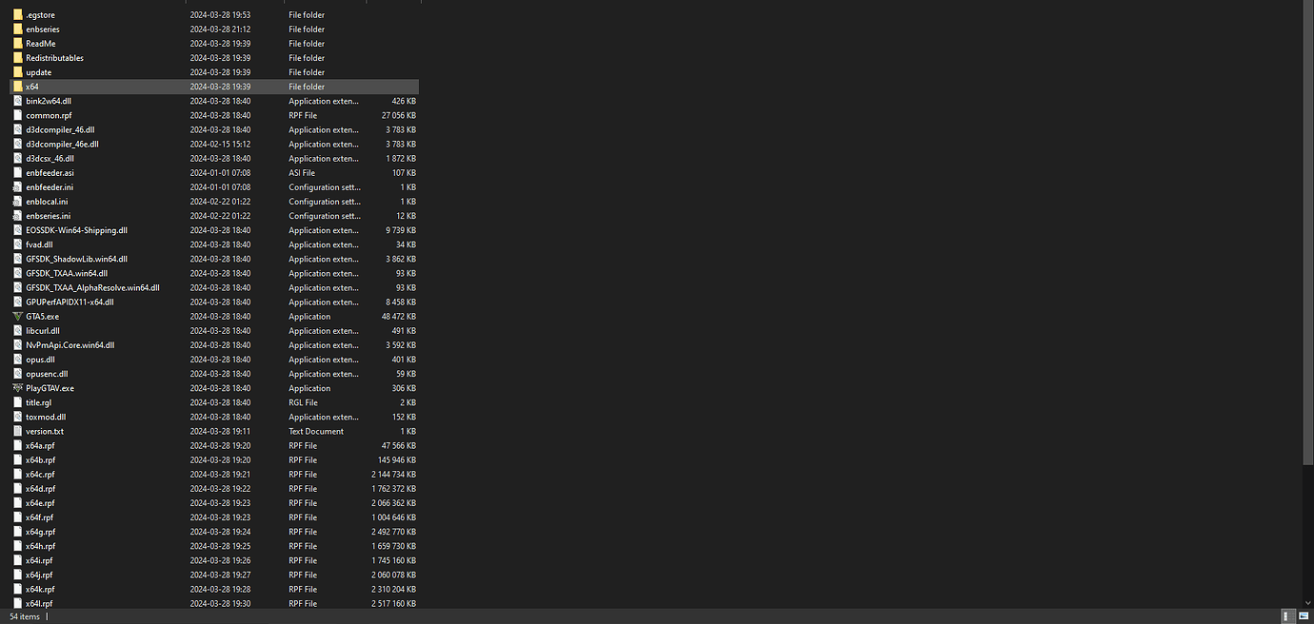Select the version.txt document icon
1314x624 pixels.
click(17, 431)
